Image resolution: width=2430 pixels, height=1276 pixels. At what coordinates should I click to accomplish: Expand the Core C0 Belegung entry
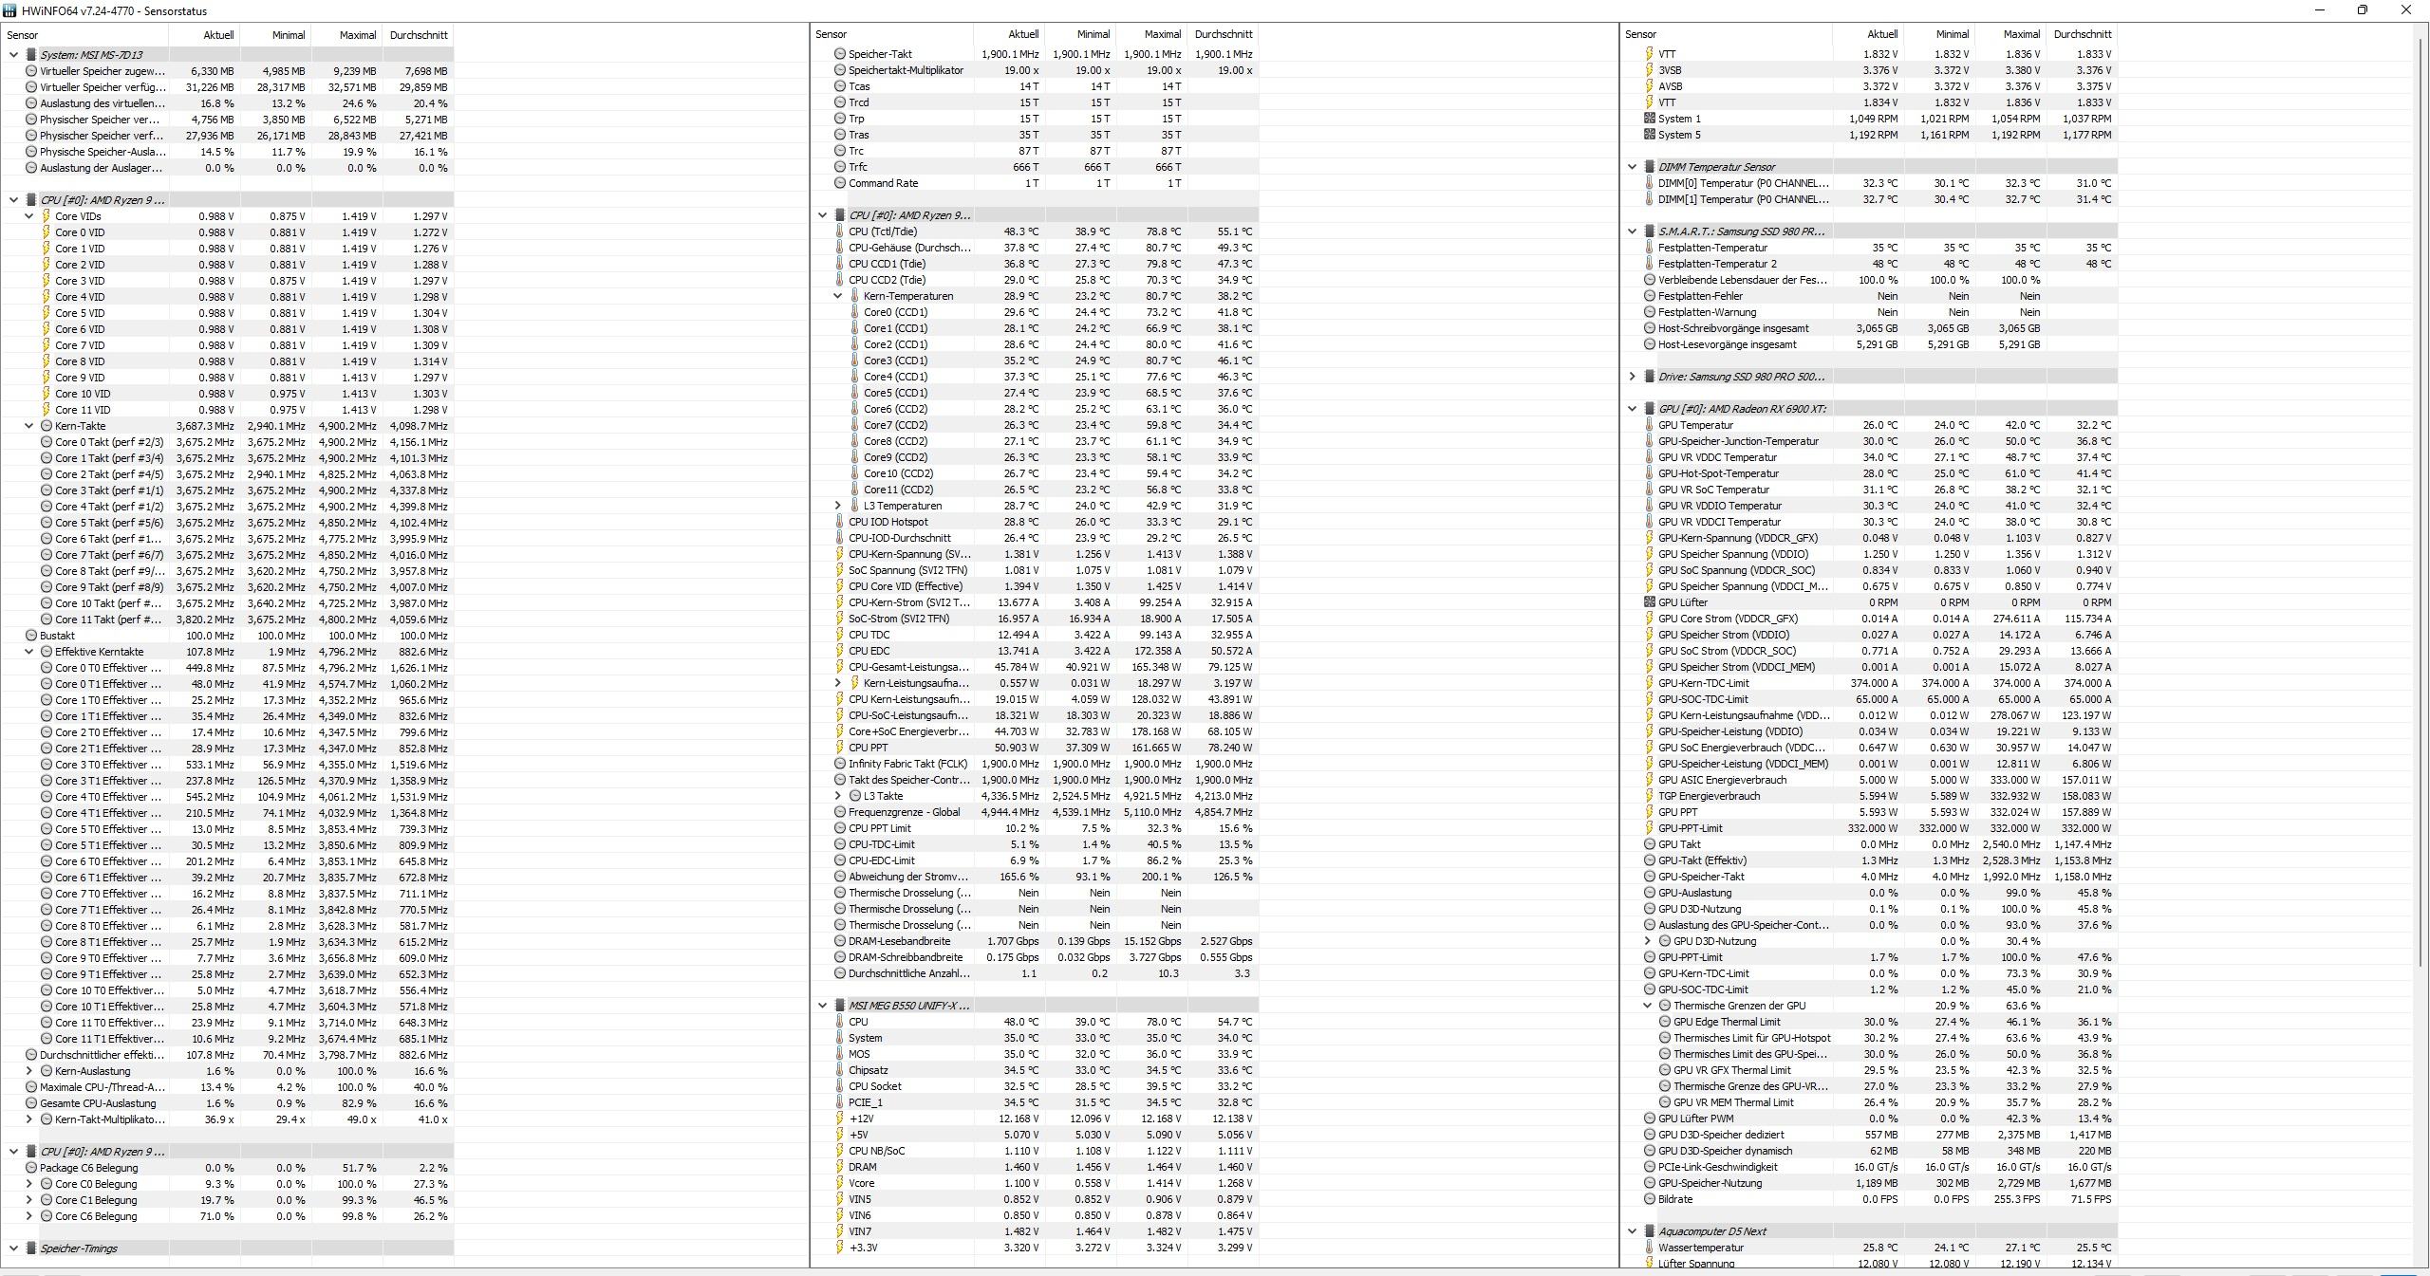(x=29, y=1184)
